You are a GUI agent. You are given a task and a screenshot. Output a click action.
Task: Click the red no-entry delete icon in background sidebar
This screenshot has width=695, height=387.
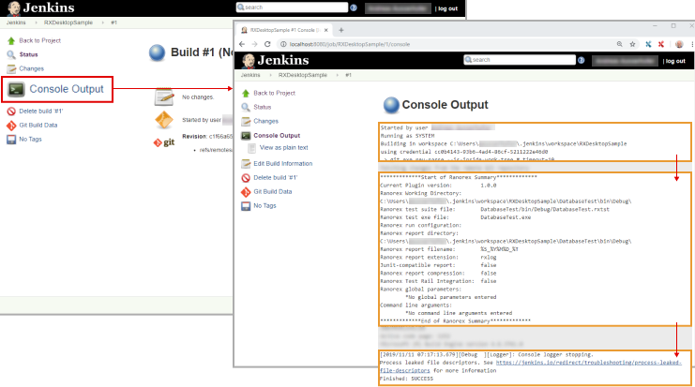[11, 112]
